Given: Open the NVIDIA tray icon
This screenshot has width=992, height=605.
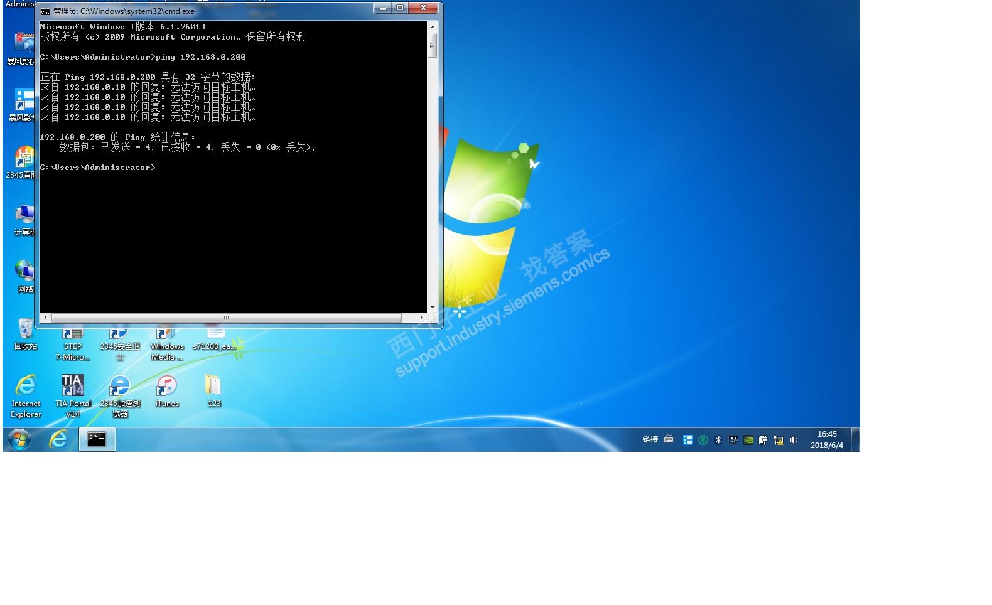Looking at the screenshot, I should 748,440.
